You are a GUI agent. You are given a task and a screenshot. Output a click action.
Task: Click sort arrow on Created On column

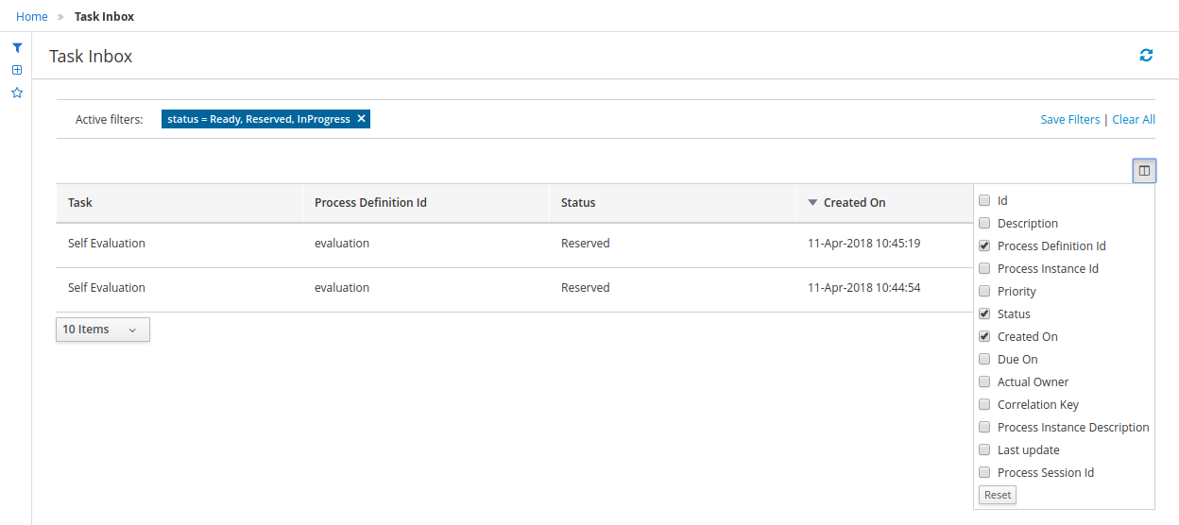(x=812, y=203)
